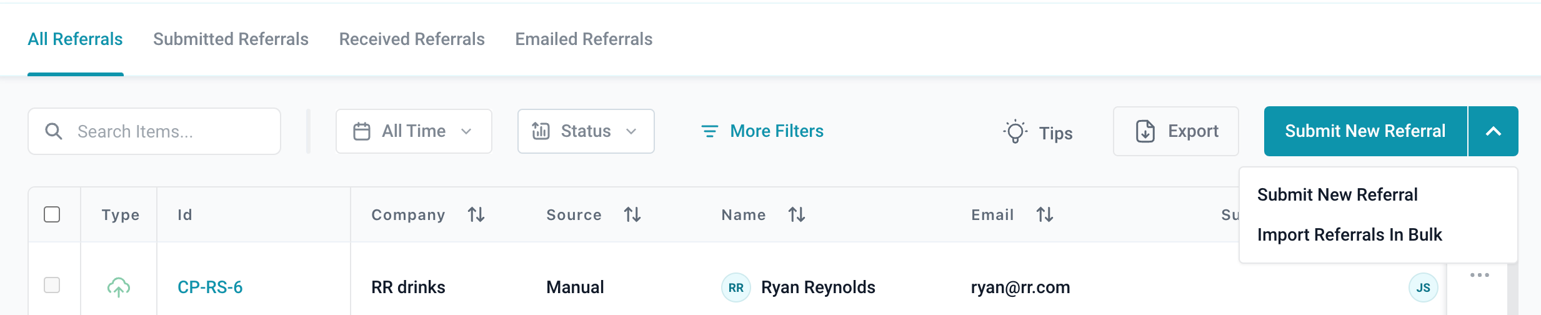Screen dimensions: 1541x315
Task: Sort referrals by Name column
Action: tap(796, 215)
